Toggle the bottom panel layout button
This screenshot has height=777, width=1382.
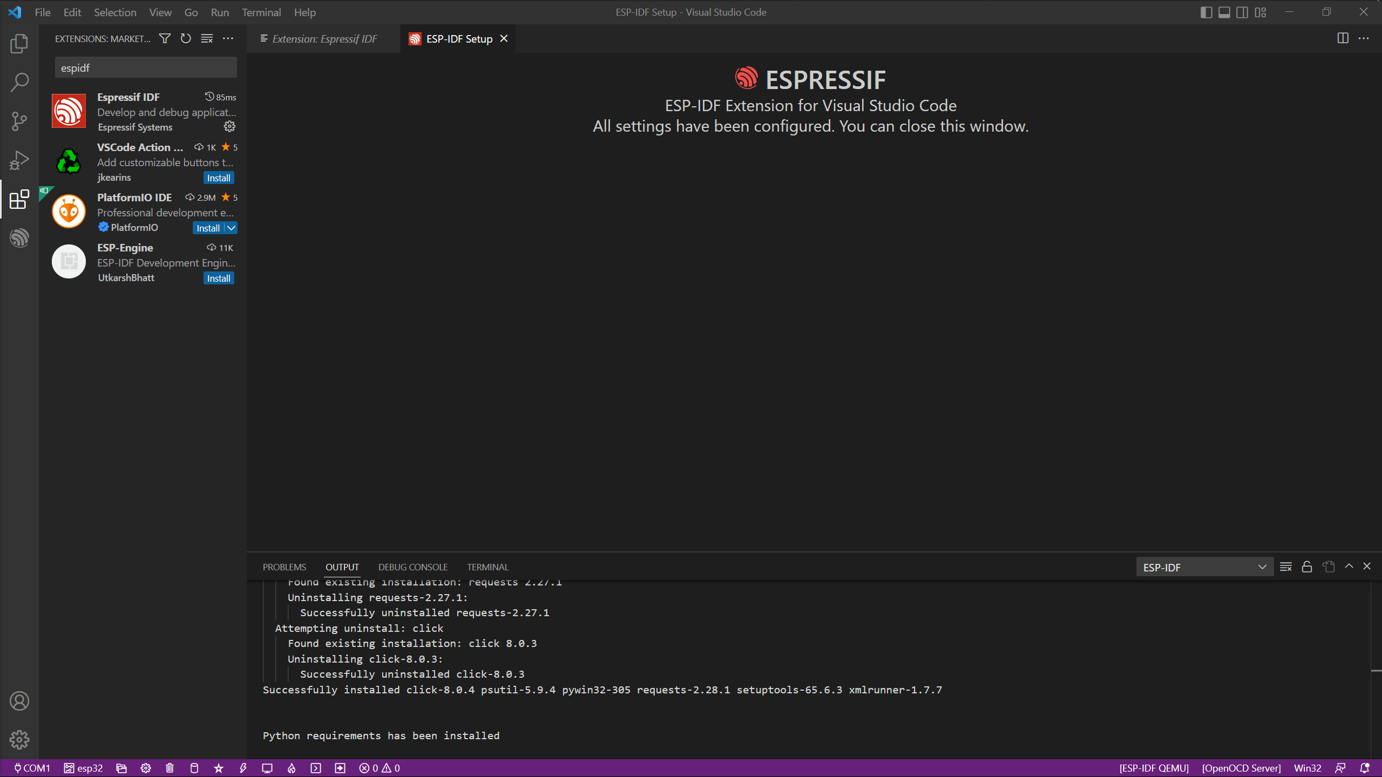tap(1224, 12)
